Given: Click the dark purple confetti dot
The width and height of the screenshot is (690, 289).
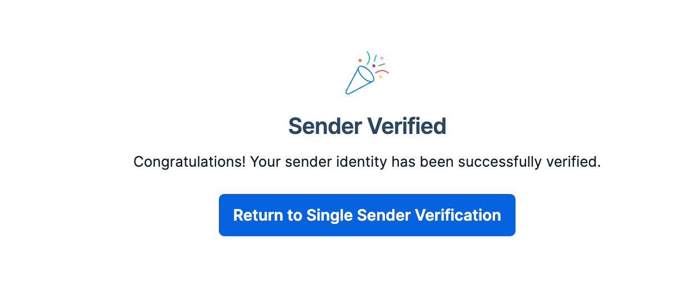Looking at the screenshot, I should click(x=374, y=66).
